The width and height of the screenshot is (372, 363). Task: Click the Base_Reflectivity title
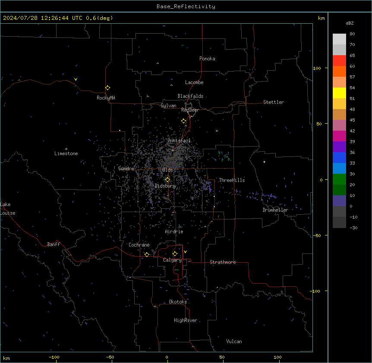tap(186, 6)
